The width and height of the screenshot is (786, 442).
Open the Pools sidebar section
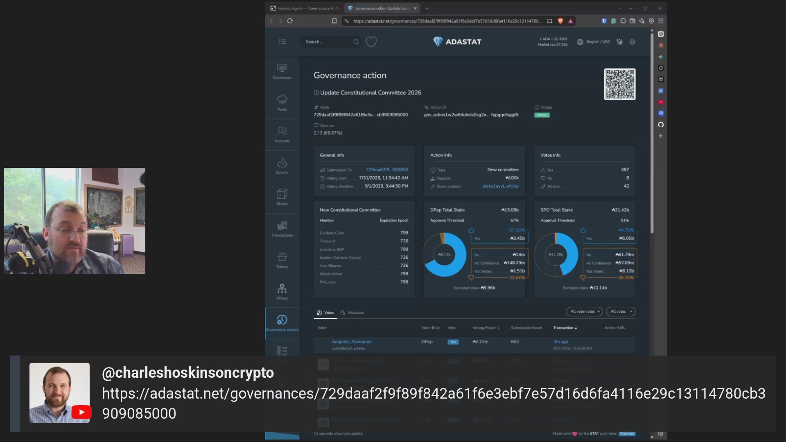[282, 103]
